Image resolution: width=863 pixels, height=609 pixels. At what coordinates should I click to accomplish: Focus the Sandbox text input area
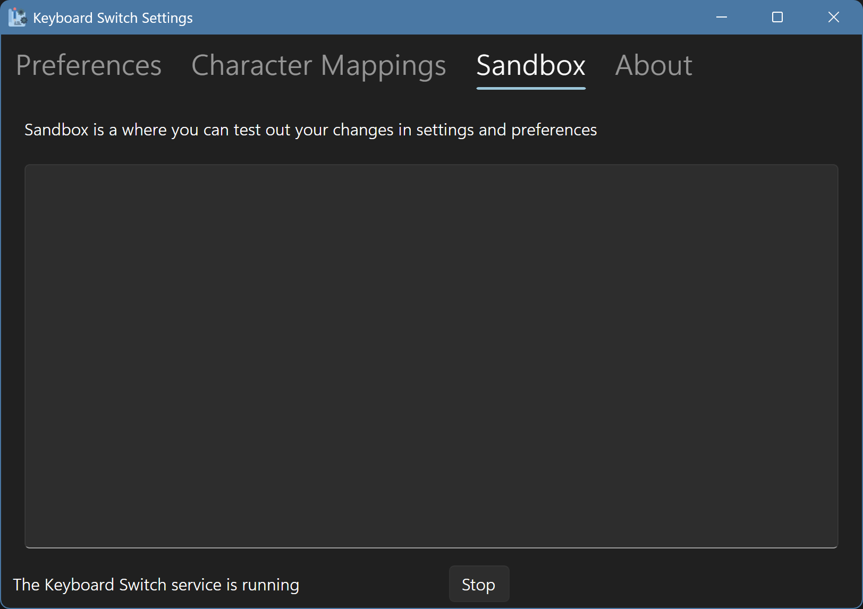431,356
